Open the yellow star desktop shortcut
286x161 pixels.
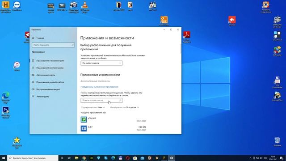pos(17,143)
